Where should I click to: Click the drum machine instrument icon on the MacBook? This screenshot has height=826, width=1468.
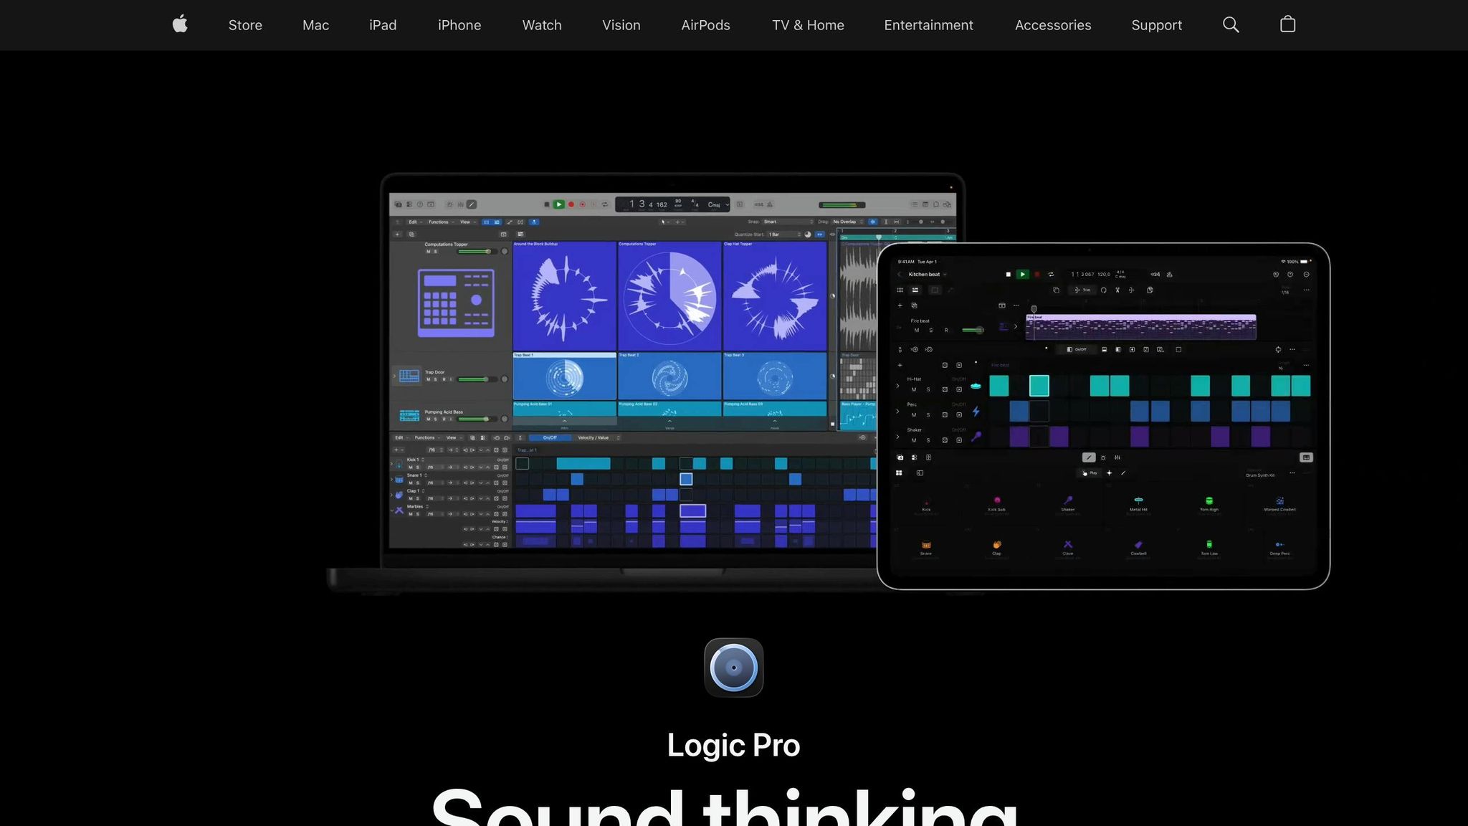click(456, 303)
